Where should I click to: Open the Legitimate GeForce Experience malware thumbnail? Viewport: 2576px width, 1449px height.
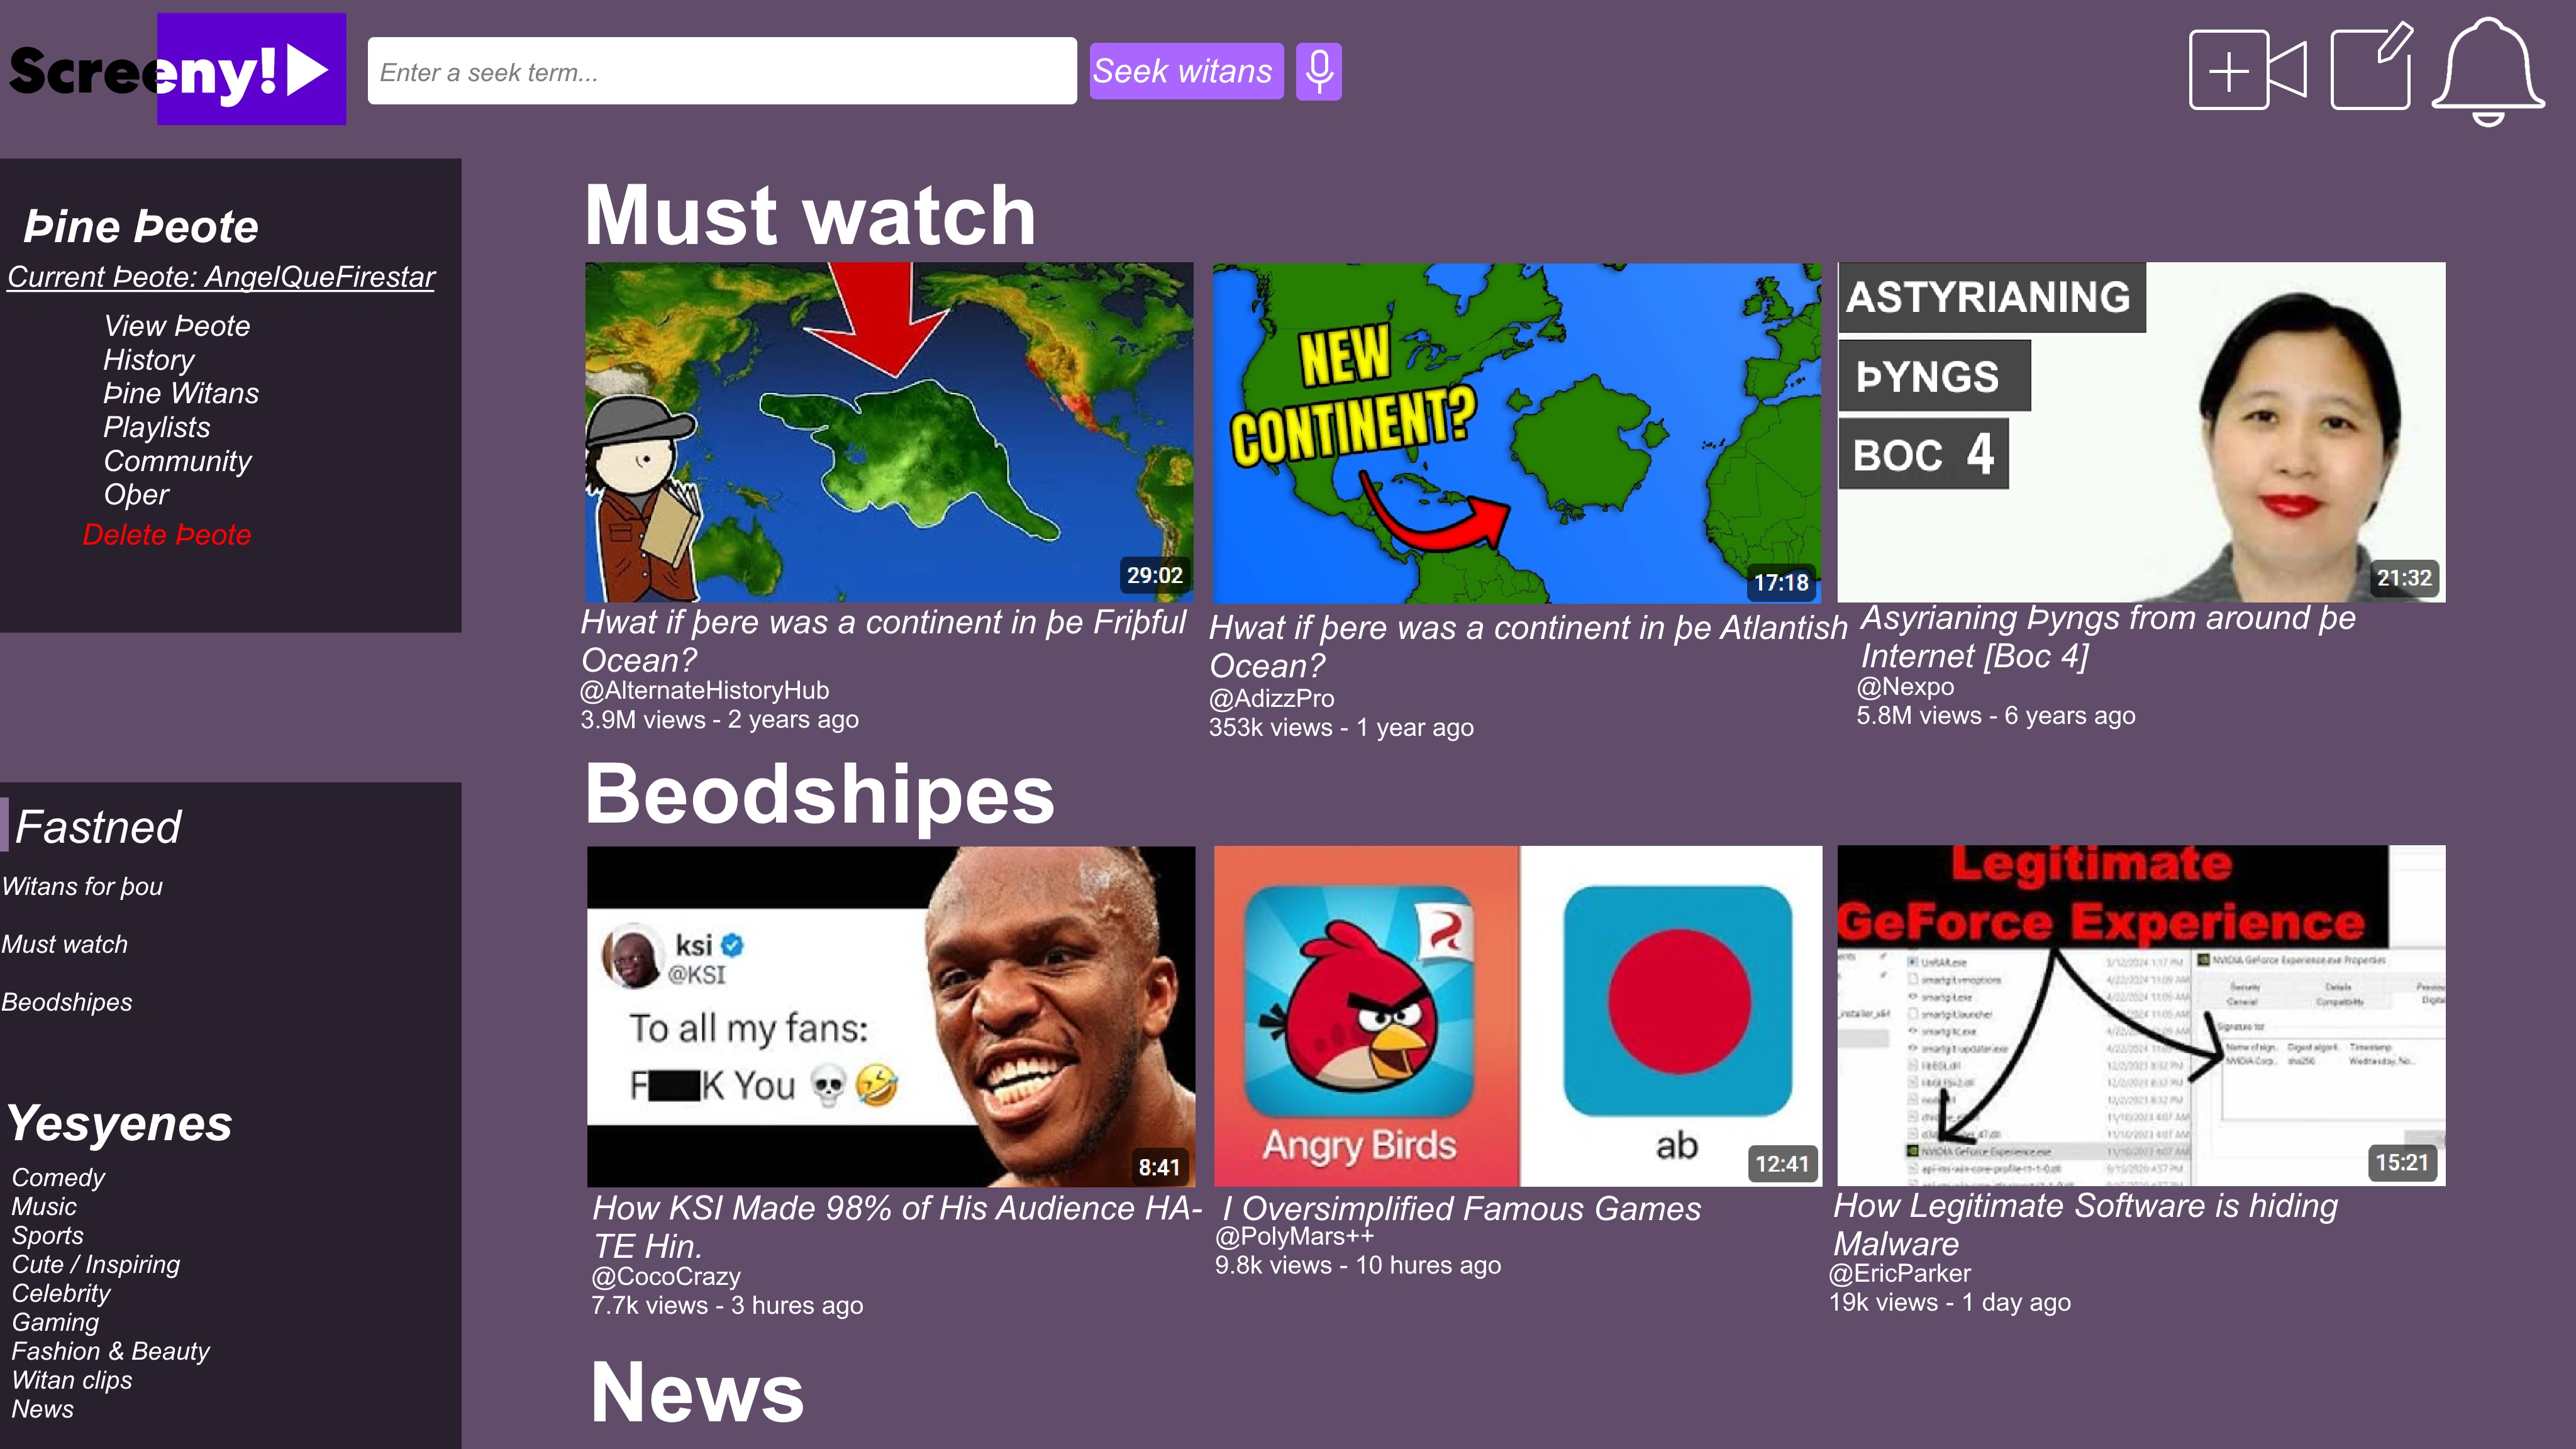pos(2141,1016)
